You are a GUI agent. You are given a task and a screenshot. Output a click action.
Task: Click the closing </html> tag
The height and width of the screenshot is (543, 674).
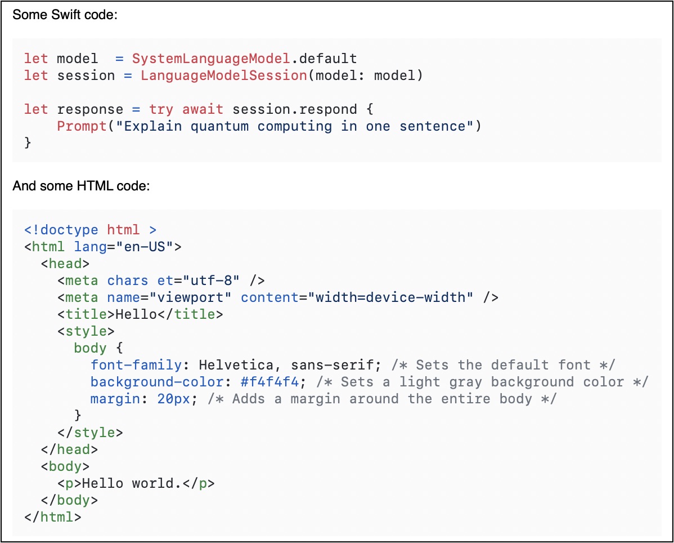click(52, 517)
